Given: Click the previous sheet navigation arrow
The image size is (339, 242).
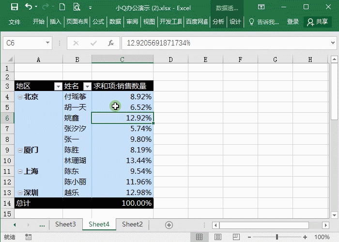Looking at the screenshot, I should coord(15,225).
